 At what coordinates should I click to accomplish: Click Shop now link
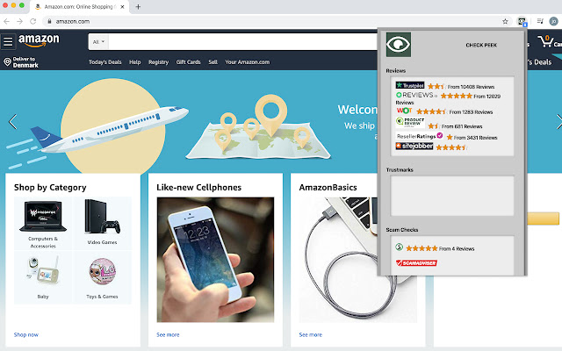click(x=26, y=334)
